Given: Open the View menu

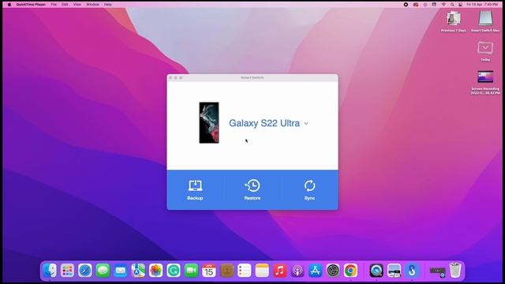Looking at the screenshot, I should 77,5.
